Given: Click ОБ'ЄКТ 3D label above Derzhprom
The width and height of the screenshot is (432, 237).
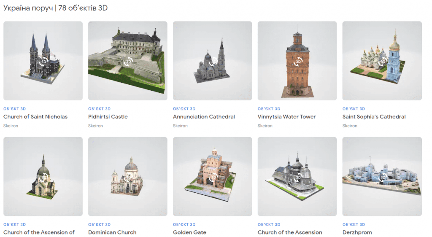Looking at the screenshot, I should point(354,225).
